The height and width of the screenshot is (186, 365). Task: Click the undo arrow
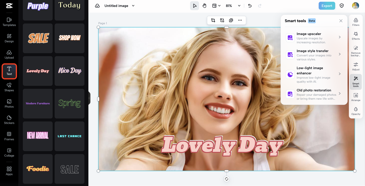coord(250,6)
